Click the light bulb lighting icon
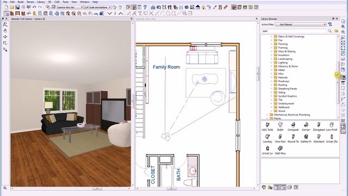Viewport: 348px width, 196px height. click(x=203, y=7)
